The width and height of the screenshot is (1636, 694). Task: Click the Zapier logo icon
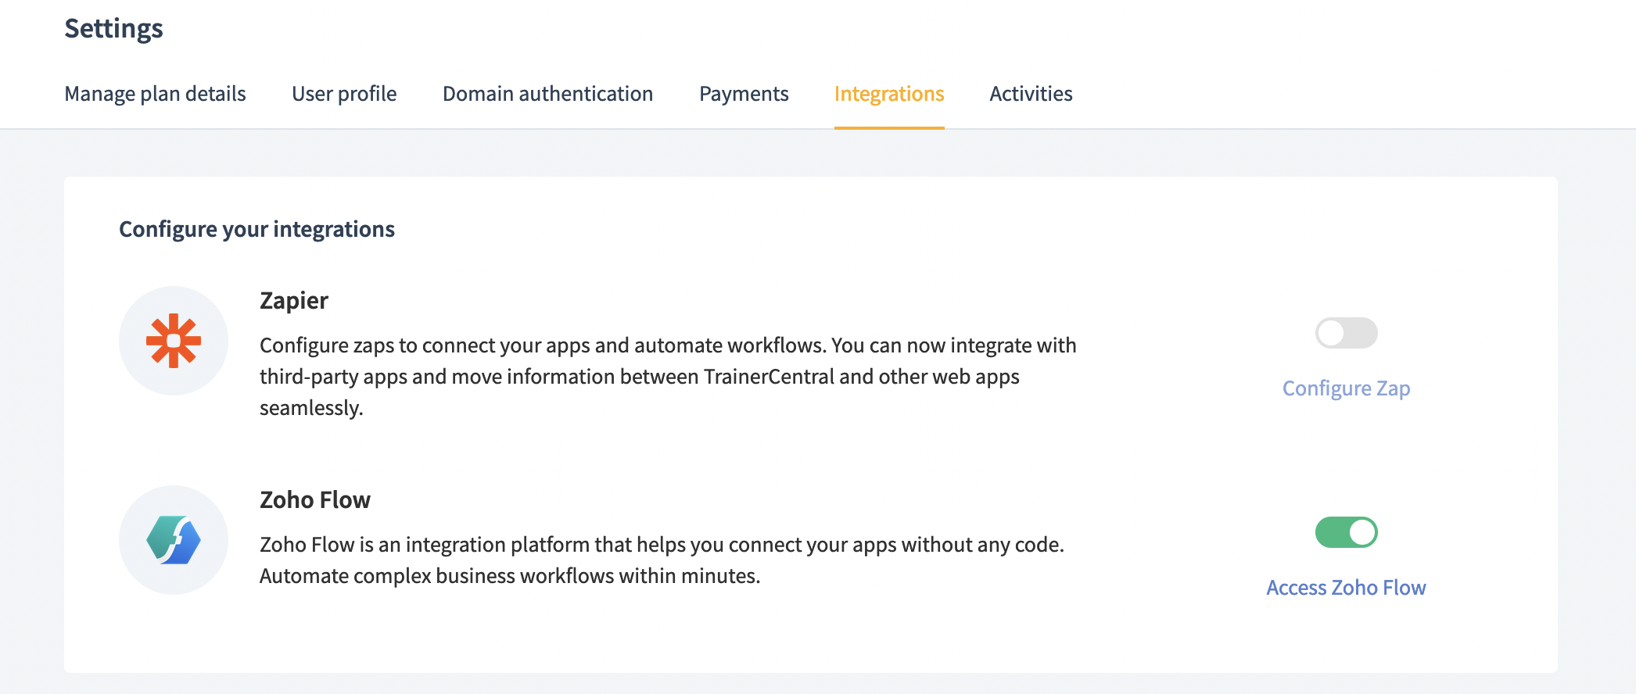174,341
